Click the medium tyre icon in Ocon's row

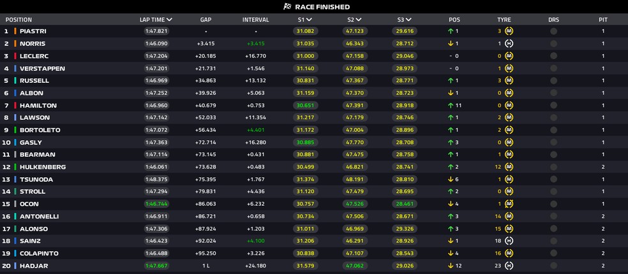coord(509,204)
